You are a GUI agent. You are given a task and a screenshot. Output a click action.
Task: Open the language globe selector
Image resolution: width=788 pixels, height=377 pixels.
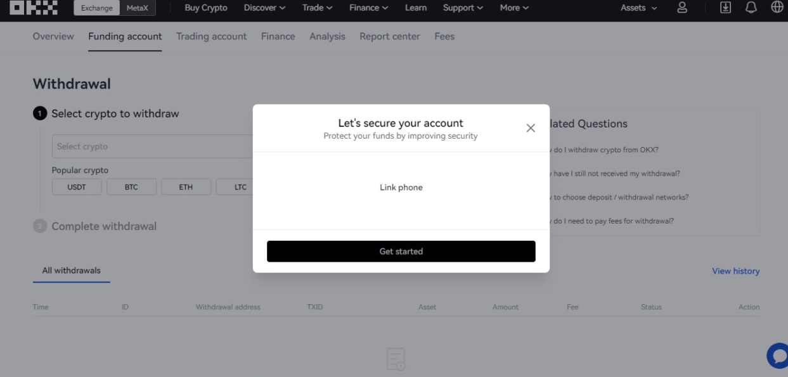pos(778,8)
